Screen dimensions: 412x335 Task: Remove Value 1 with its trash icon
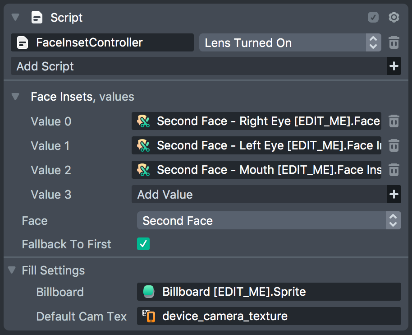[x=394, y=145]
